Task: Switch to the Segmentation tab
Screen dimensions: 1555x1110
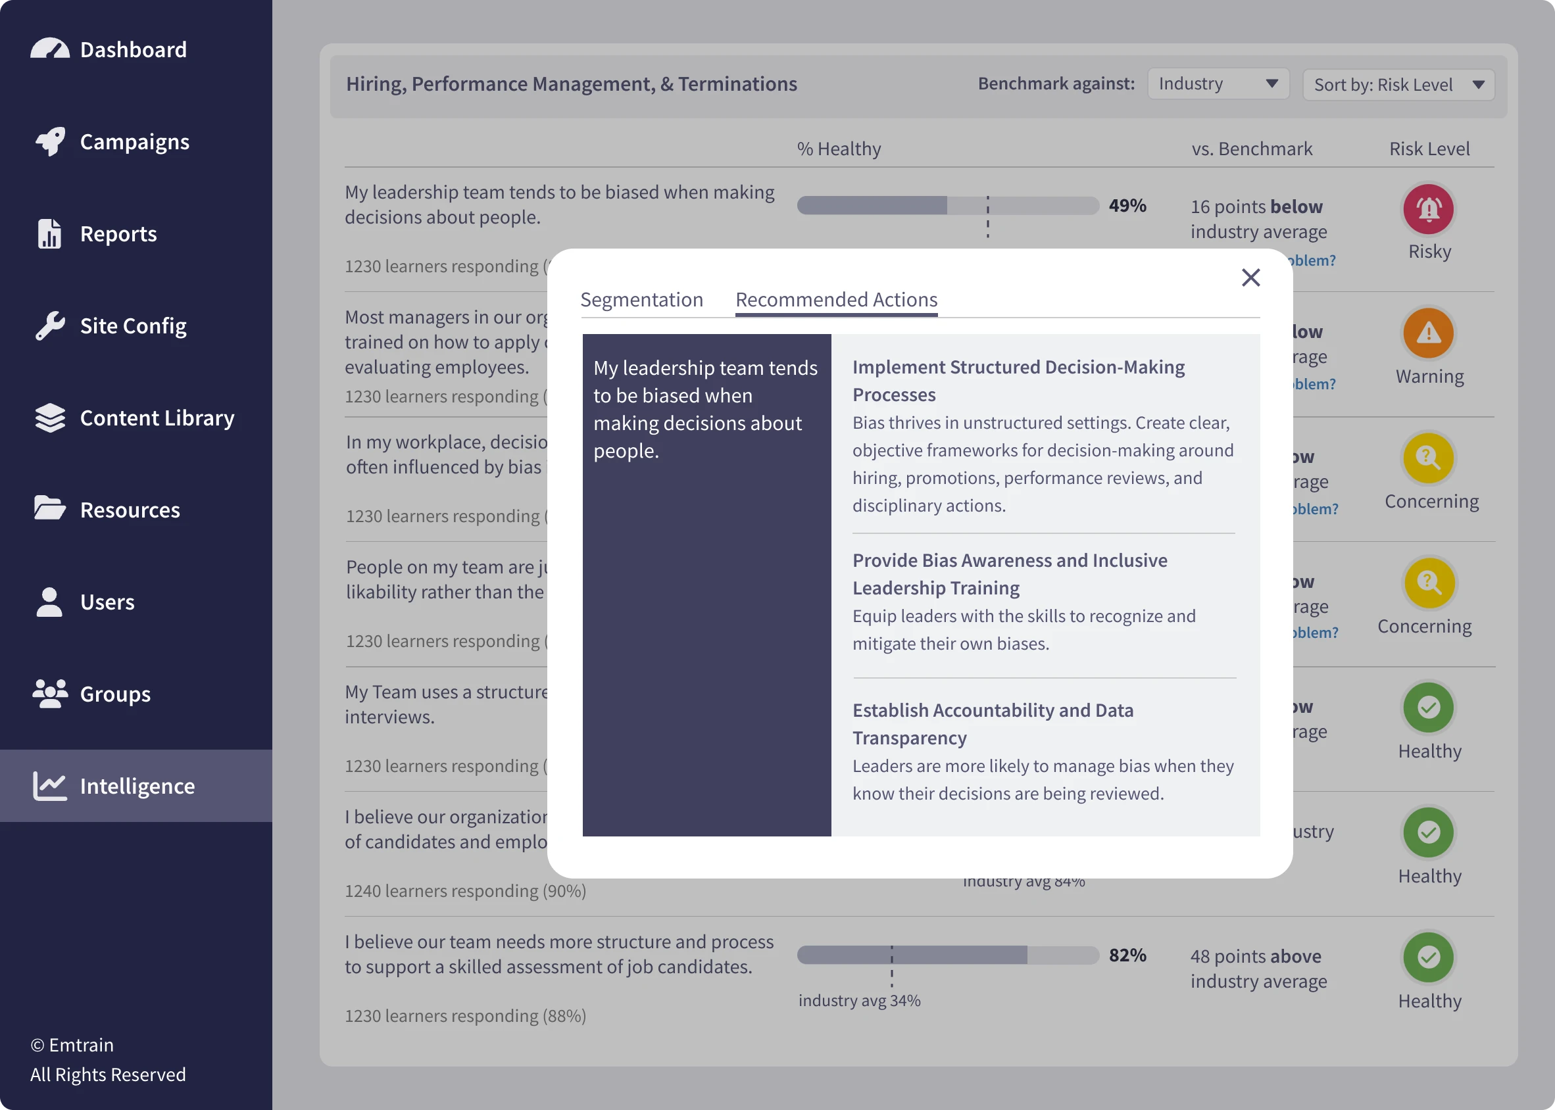Action: [x=641, y=299]
